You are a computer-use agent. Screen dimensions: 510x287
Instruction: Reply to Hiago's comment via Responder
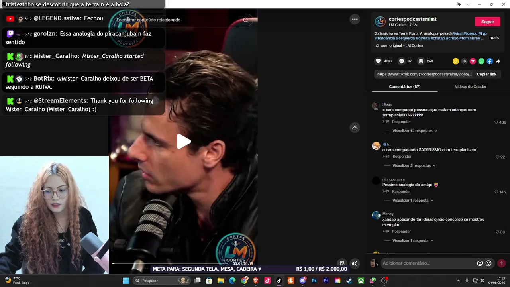401,122
